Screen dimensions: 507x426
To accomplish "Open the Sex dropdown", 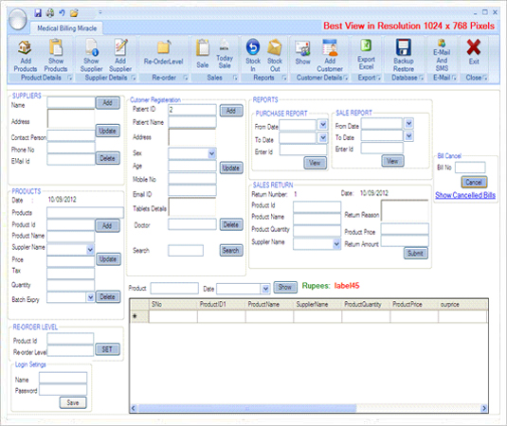I will click(211, 153).
